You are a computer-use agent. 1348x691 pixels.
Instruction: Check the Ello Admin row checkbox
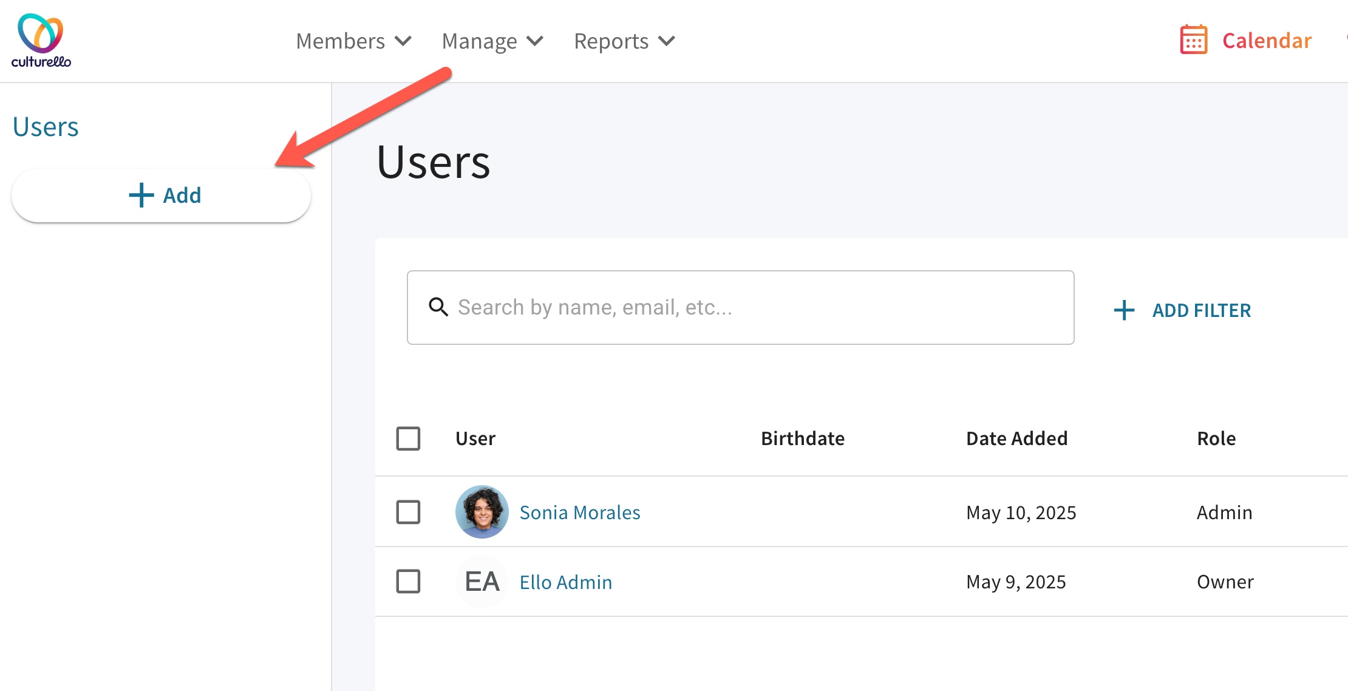(408, 582)
